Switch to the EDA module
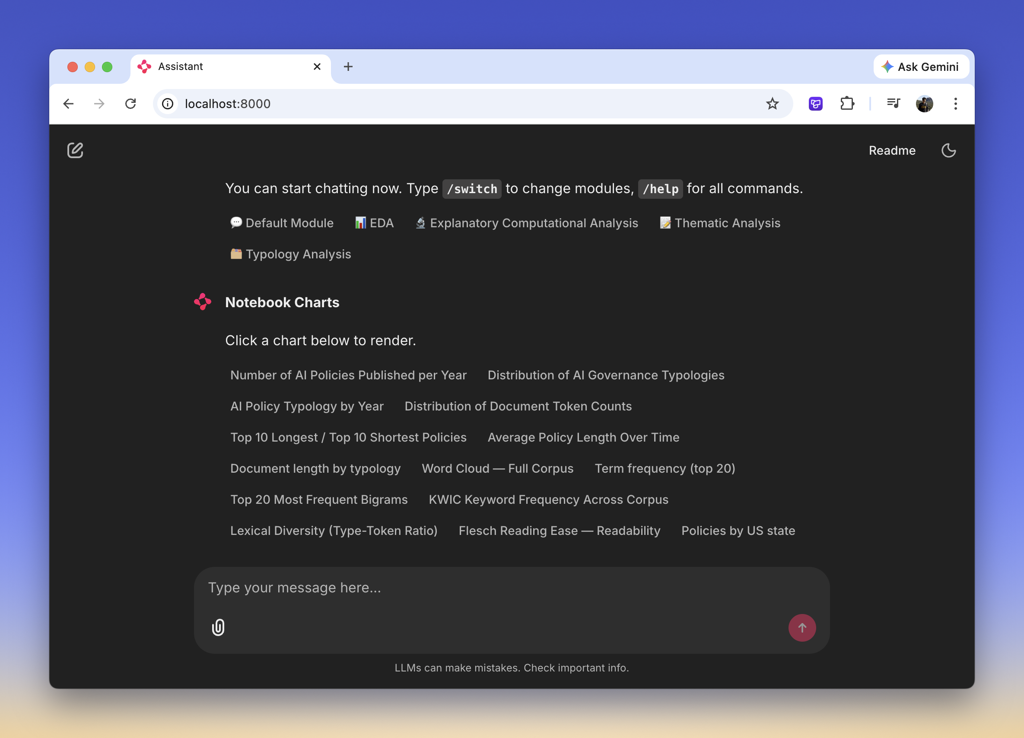Image resolution: width=1024 pixels, height=738 pixels. click(374, 223)
